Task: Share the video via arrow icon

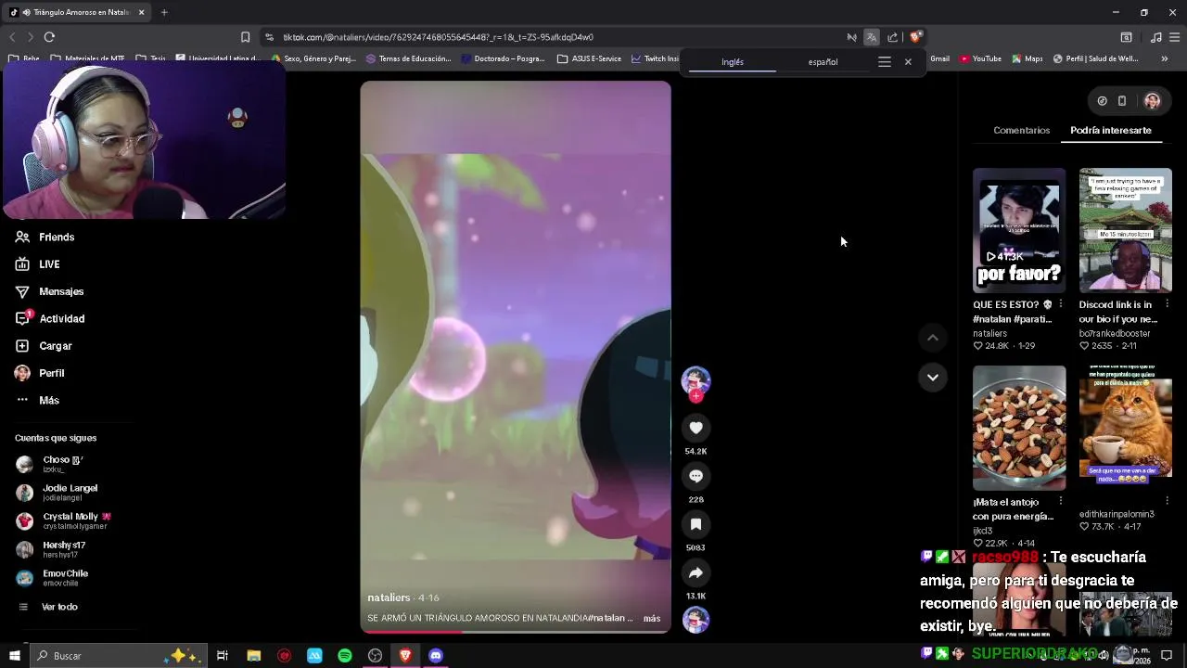Action: (696, 572)
